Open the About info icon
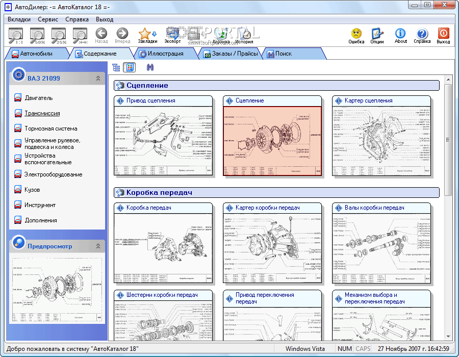The height and width of the screenshot is (357, 459). [400, 36]
